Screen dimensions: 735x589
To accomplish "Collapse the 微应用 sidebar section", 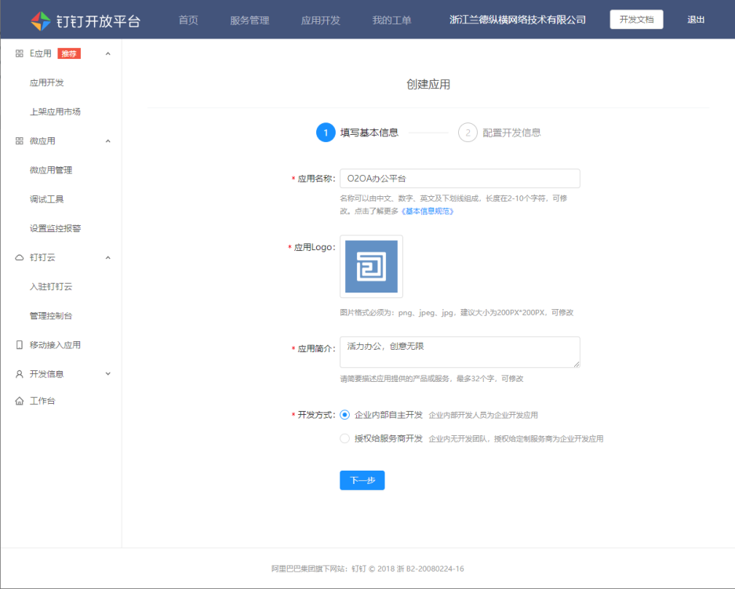I will point(108,141).
